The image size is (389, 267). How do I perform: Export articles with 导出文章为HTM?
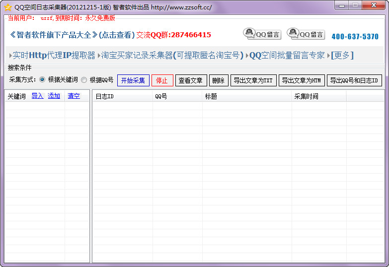(302, 80)
